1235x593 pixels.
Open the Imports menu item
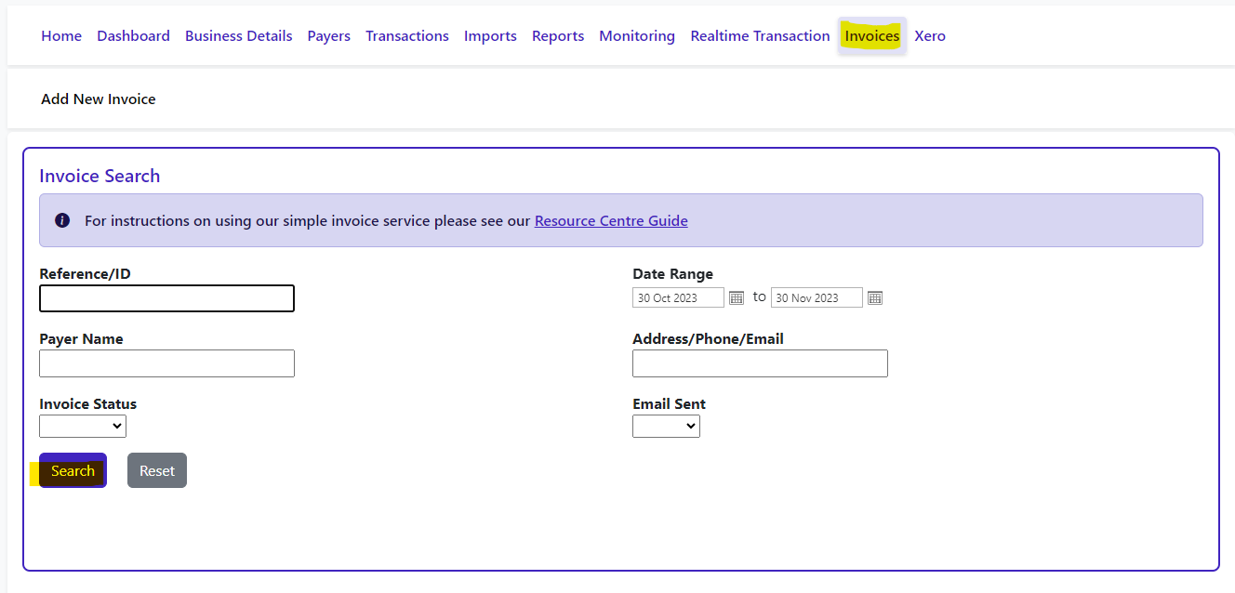click(x=490, y=36)
